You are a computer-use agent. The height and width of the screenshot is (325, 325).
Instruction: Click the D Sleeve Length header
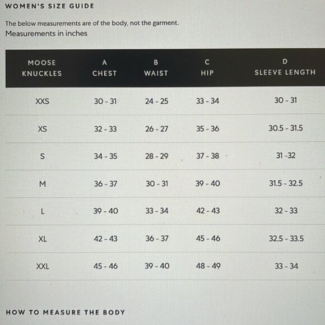(x=285, y=67)
